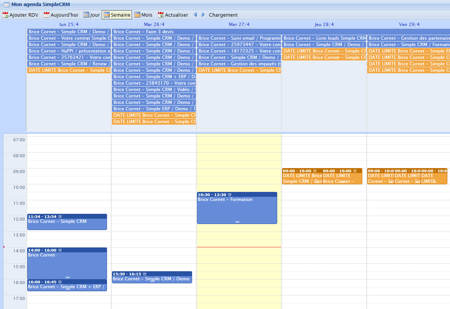The width and height of the screenshot is (450, 309).
Task: Open the '23843170 – Votre con' event
Action: [x=154, y=83]
